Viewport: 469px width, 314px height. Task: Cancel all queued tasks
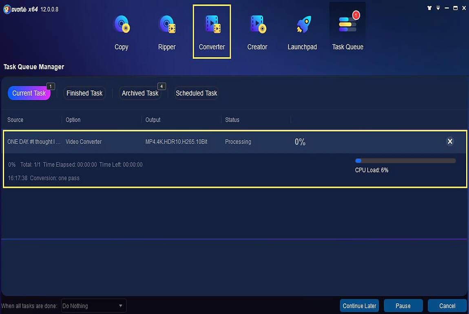tap(447, 305)
